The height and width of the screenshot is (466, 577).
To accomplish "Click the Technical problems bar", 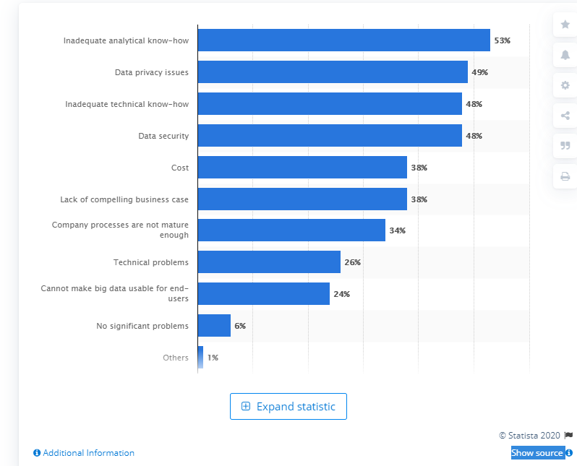I will [269, 262].
